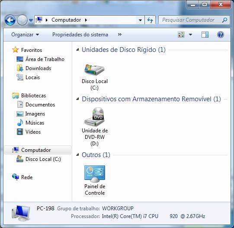234x228 pixels.
Task: Open Help with the question mark icon
Action: coord(221,35)
